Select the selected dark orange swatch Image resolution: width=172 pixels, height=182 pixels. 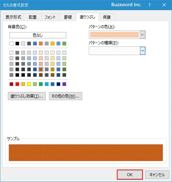coord(41,69)
